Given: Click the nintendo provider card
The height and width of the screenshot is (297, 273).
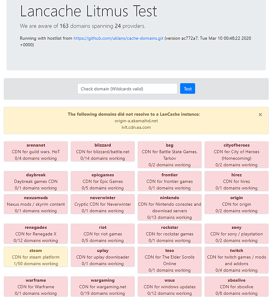Looking at the screenshot, I should pos(170,208).
